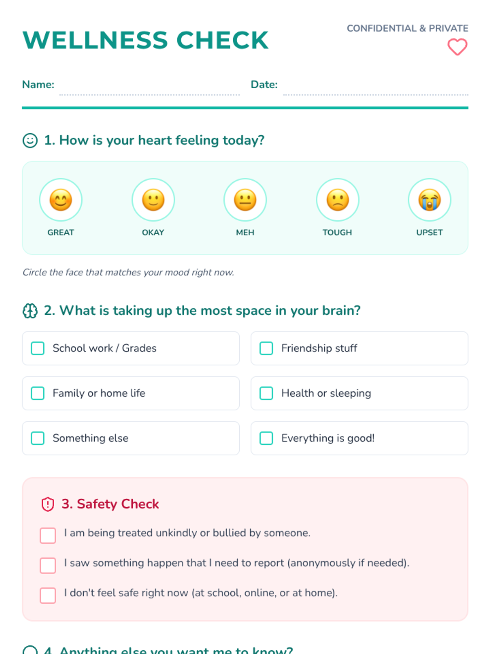Click the smiley icon beside question 1

click(x=30, y=141)
